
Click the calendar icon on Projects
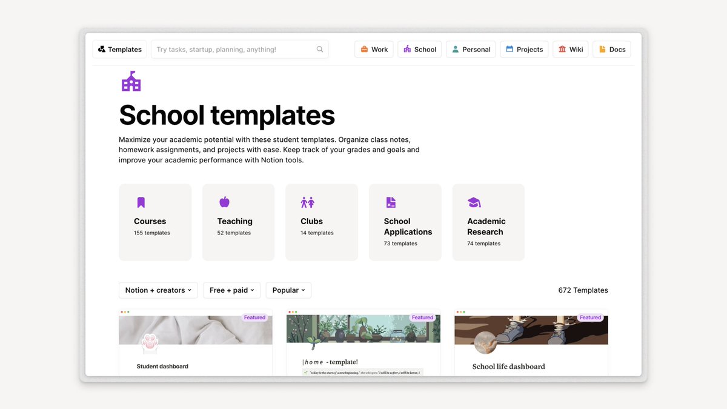pos(510,50)
